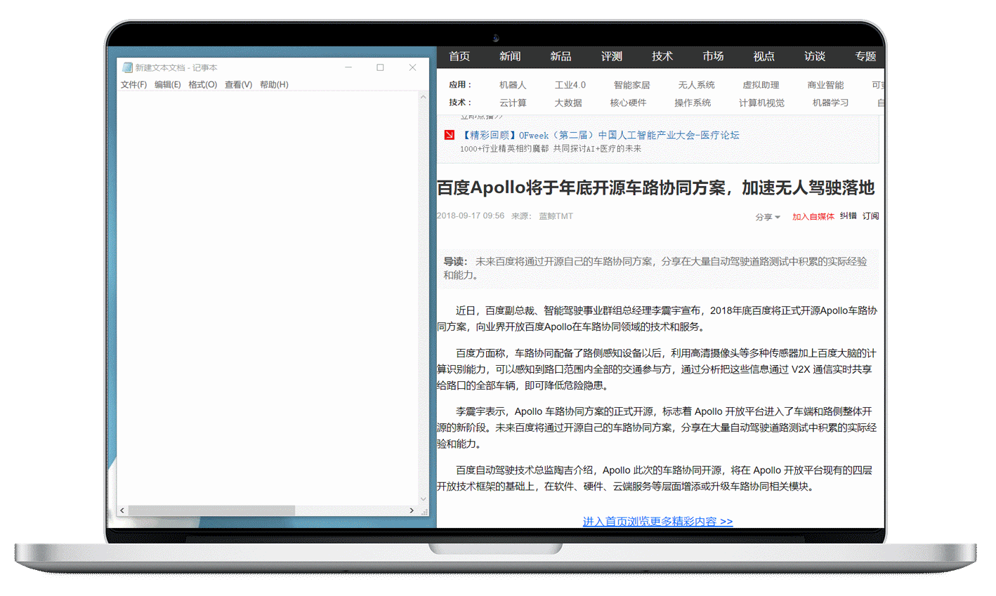This screenshot has height=596, width=996.
Task: Click the Notepad horizontal scrollbar right arrow
Action: pyautogui.click(x=412, y=510)
